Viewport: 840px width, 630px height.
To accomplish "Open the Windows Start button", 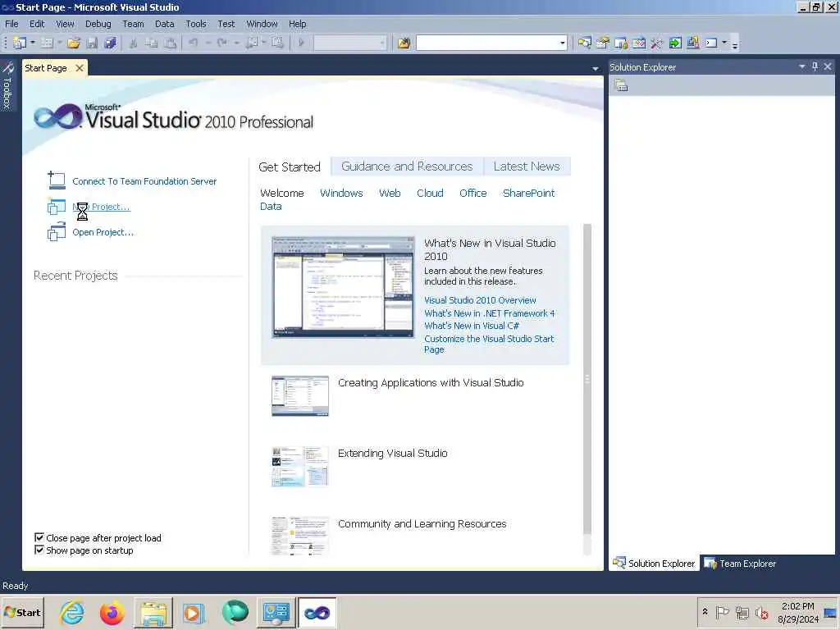I will point(22,612).
